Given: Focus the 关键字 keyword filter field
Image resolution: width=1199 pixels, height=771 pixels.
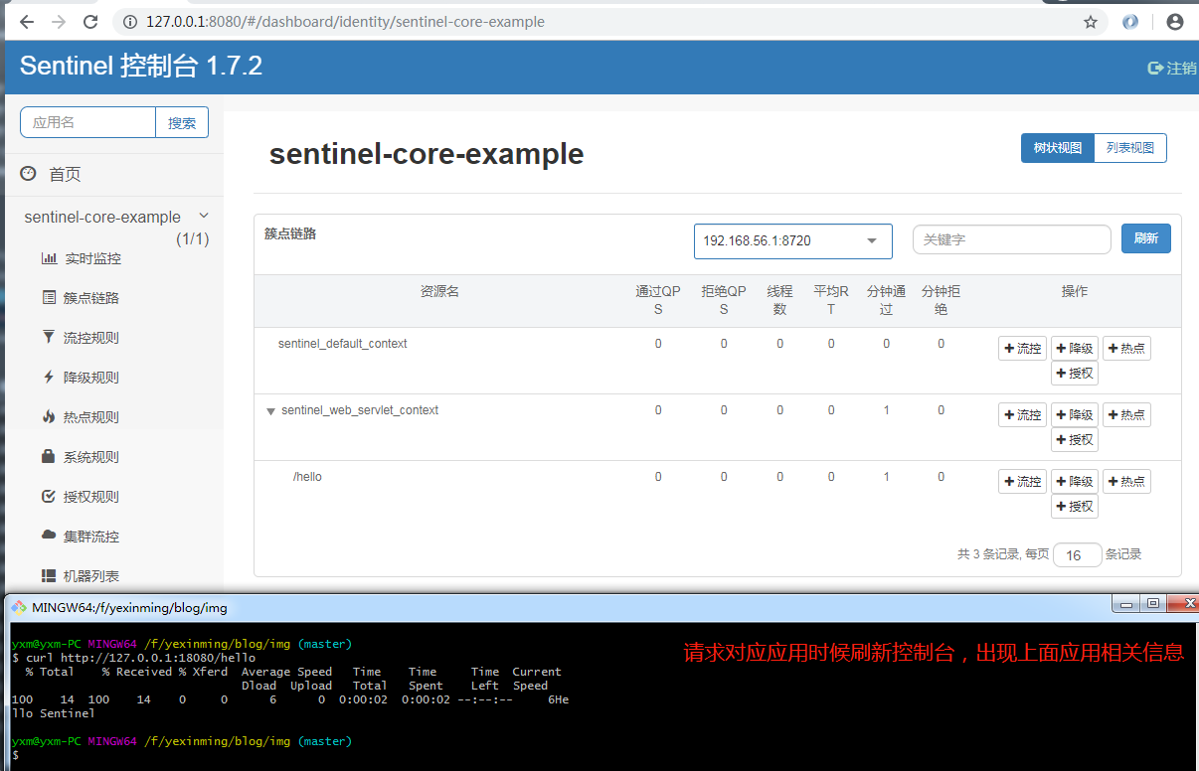Looking at the screenshot, I should point(1011,239).
